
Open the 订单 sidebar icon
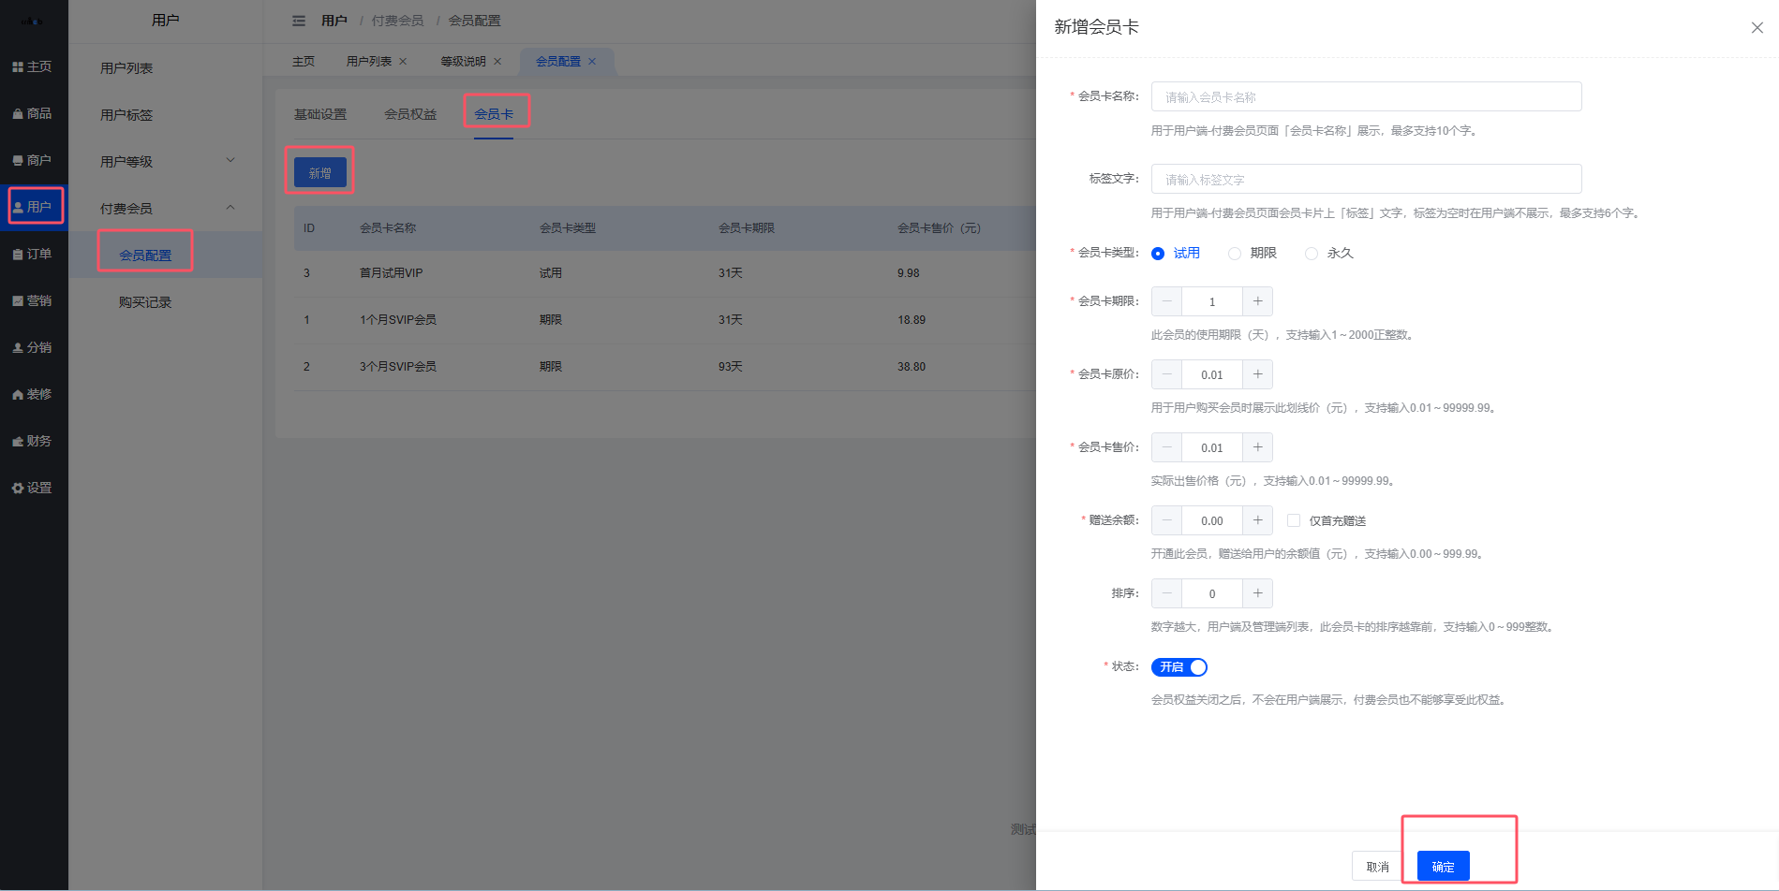[34, 253]
